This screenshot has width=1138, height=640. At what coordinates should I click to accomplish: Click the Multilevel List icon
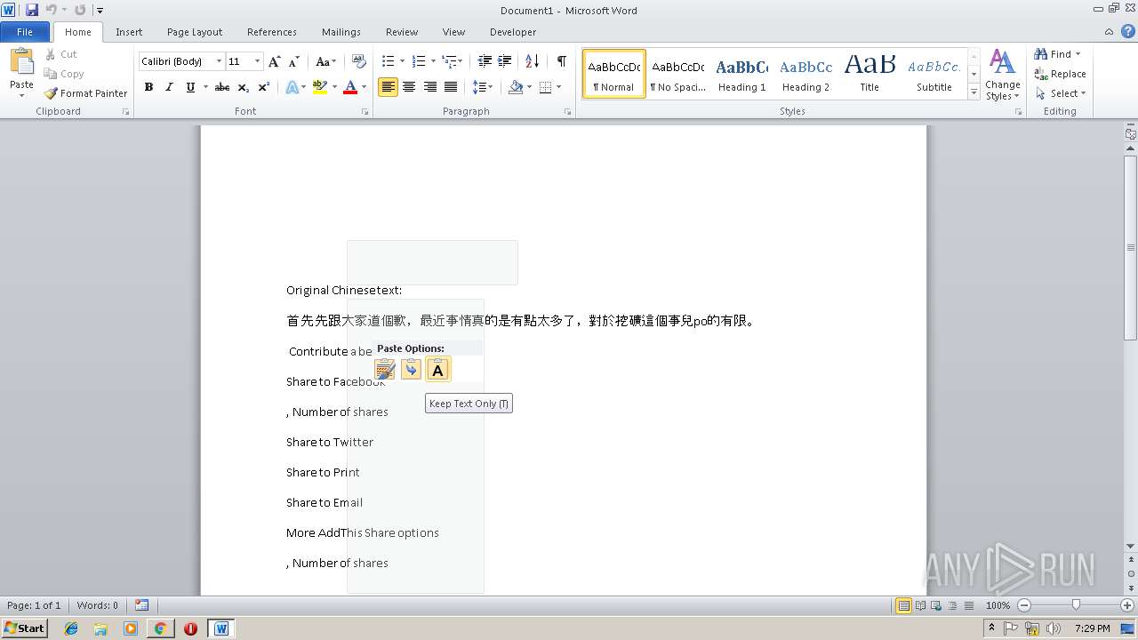[x=450, y=61]
